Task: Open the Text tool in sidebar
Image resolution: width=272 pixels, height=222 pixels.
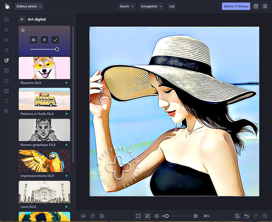Action: (6, 101)
